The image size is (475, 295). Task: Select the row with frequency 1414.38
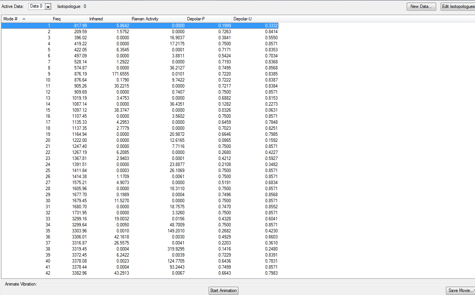(x=140, y=177)
